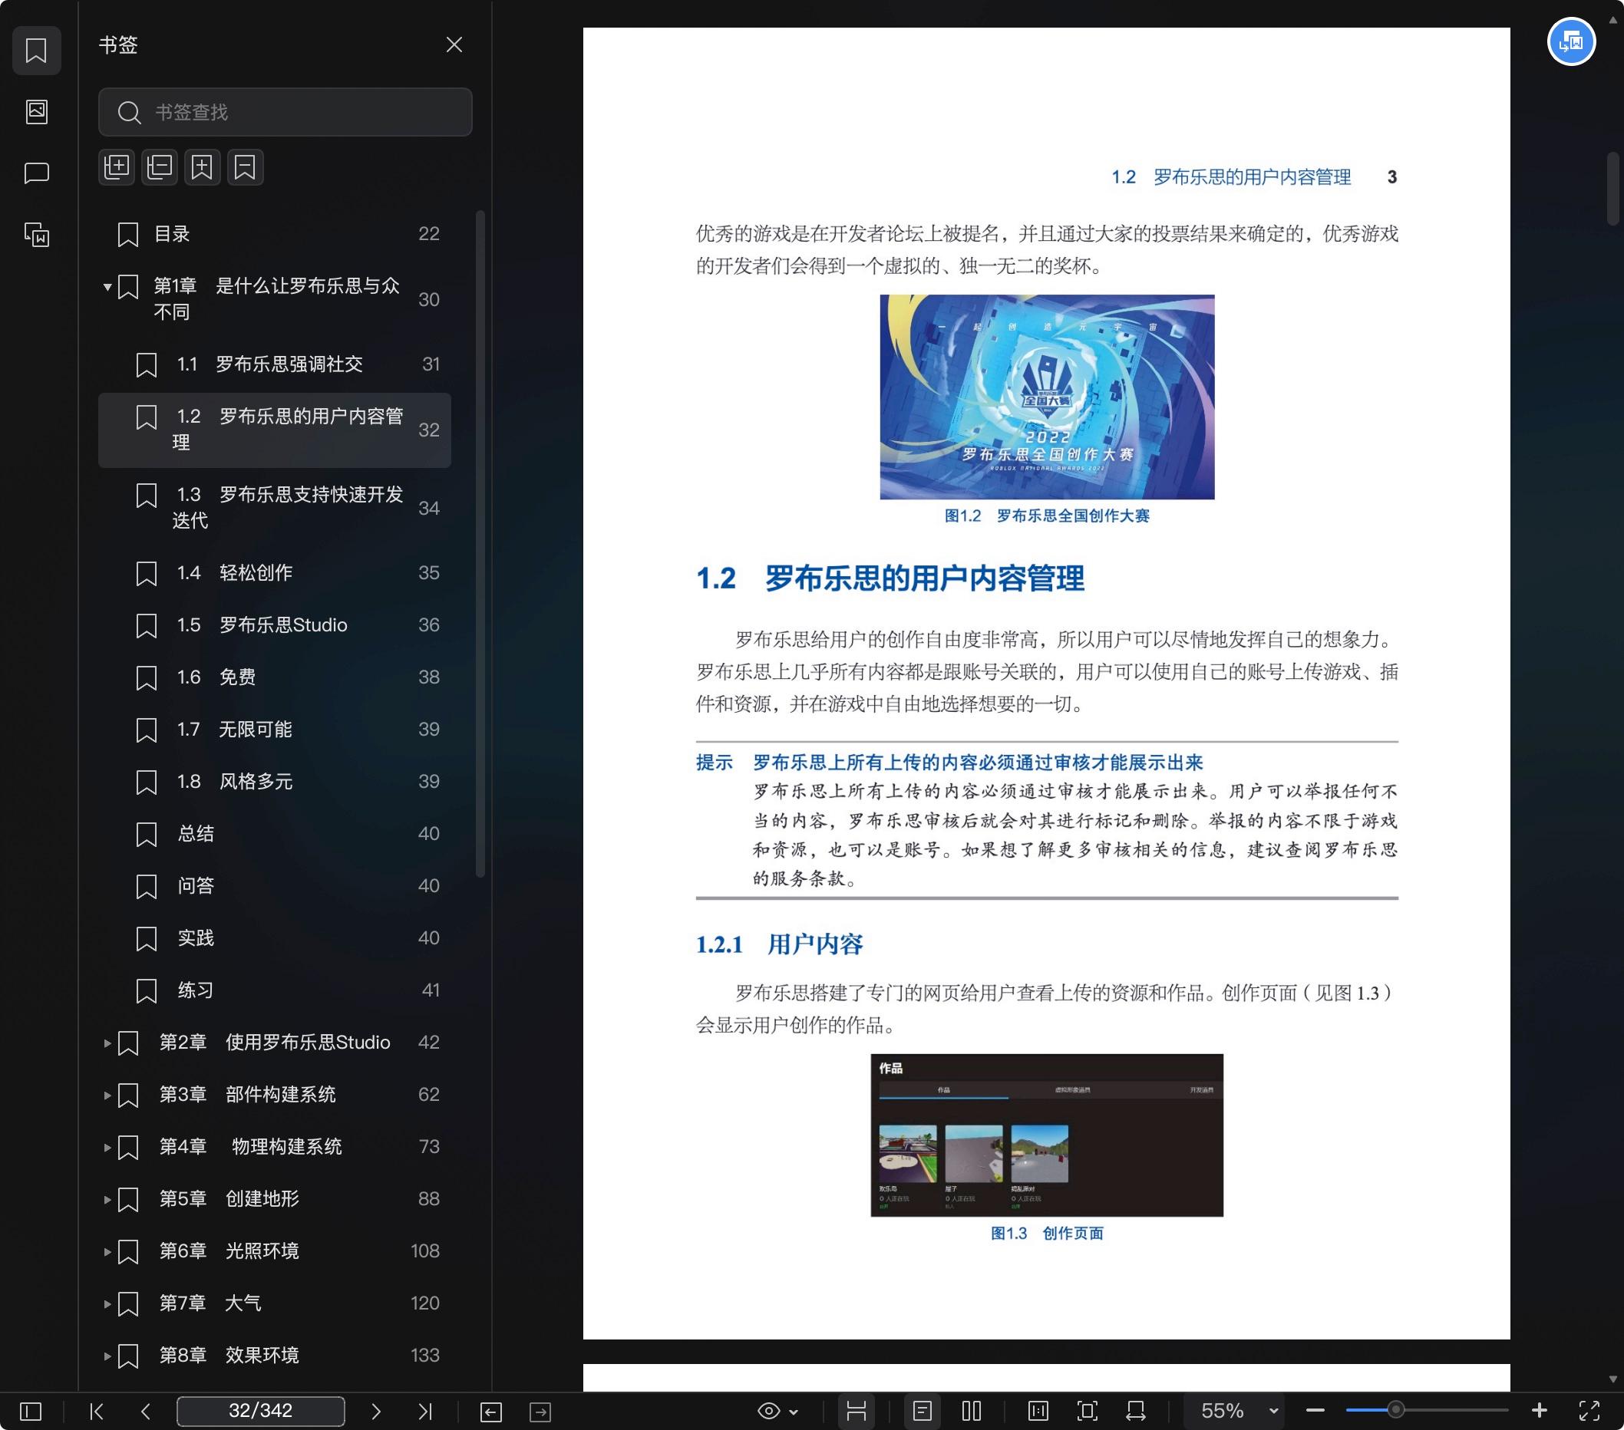Open the bookmarks sidebar panel icon

click(x=37, y=51)
